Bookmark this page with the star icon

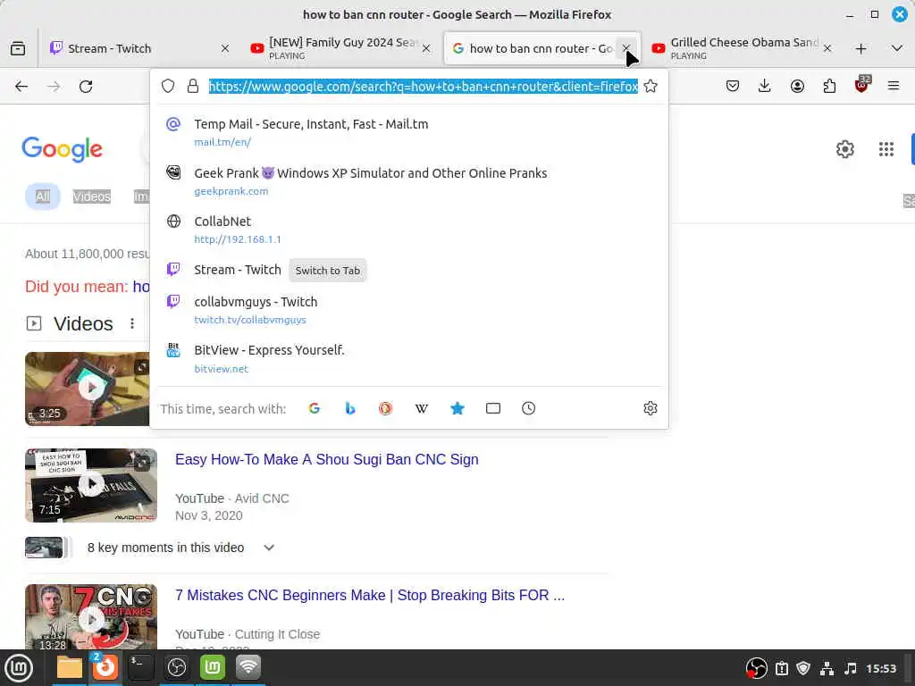coord(651,87)
